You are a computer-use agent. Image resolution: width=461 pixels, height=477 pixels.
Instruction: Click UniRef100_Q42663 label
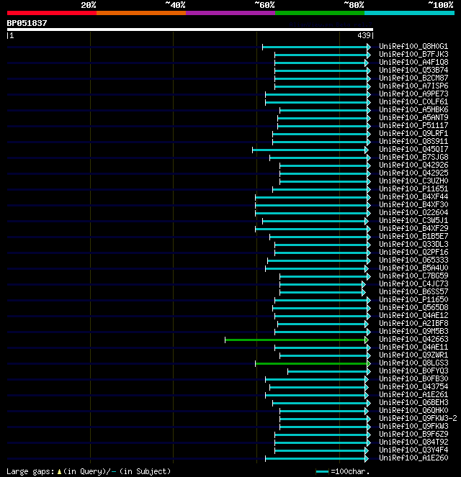pos(413,339)
